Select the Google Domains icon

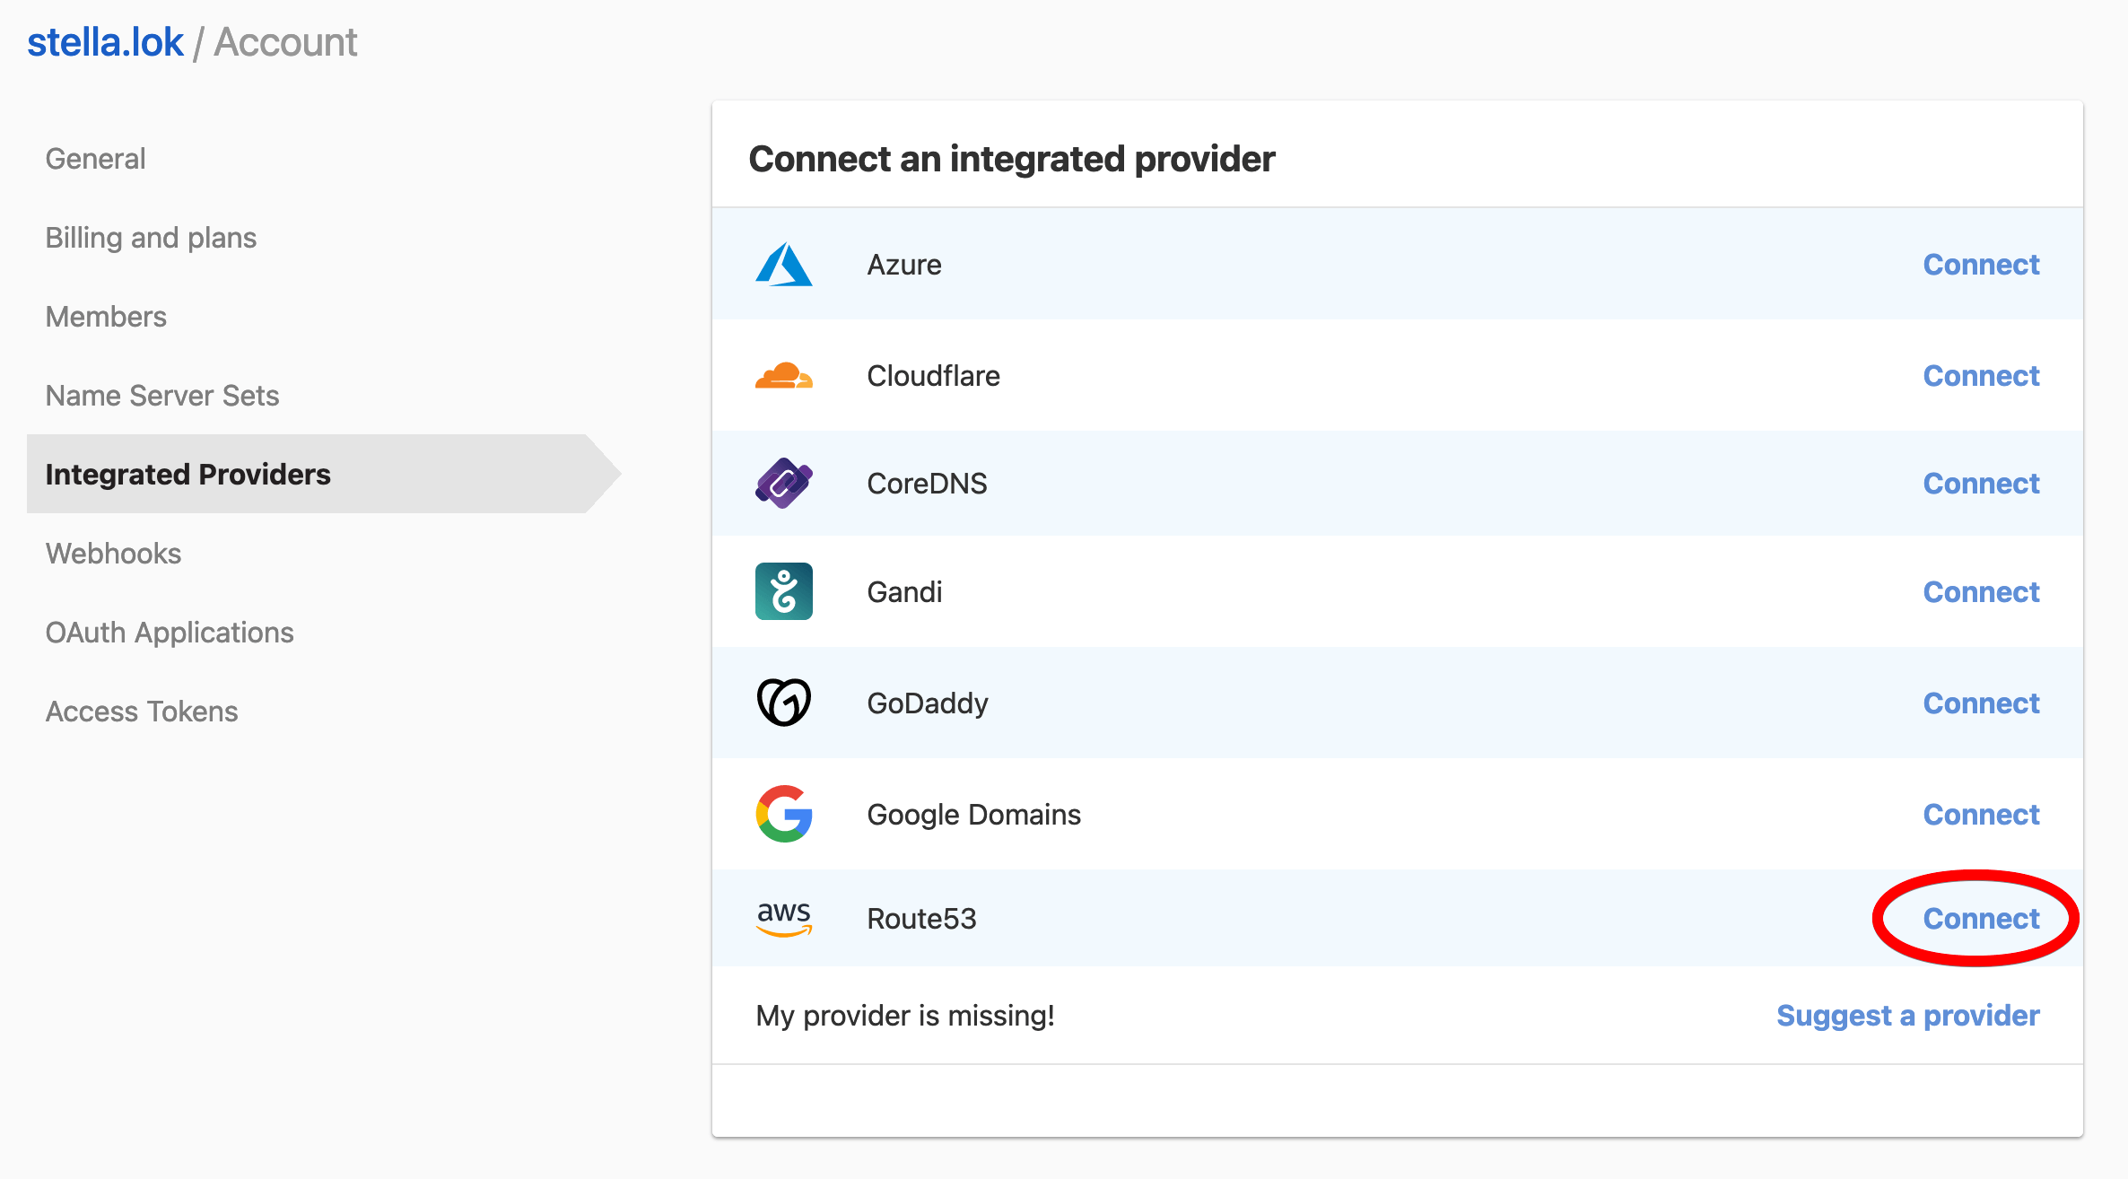tap(784, 814)
